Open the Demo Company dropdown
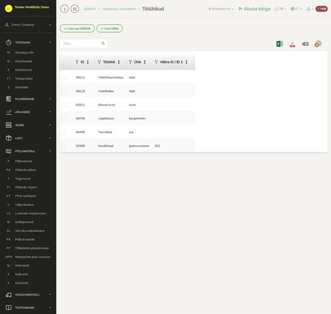The height and width of the screenshot is (314, 331). (x=28, y=25)
